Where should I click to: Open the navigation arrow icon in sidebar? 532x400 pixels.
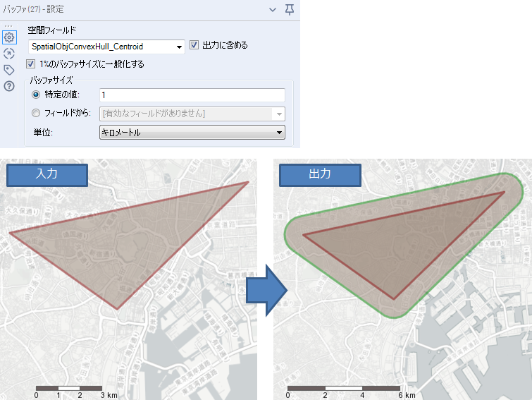pyautogui.click(x=9, y=54)
